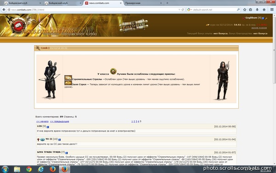Click the ЫУА ТРАВА ТРАВА commenter name

pyautogui.click(x=49, y=152)
